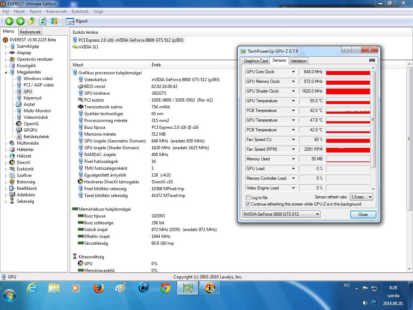Open the Fájl menu
Screen dimensions: 413x310
(5, 11)
